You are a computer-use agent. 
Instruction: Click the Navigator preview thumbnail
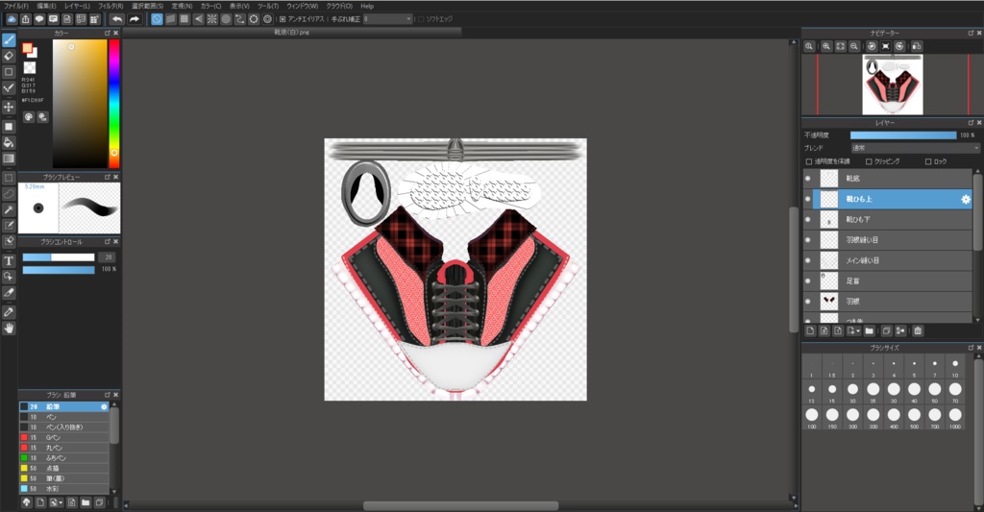(893, 85)
